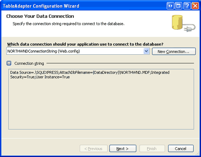Click the 'Specify the connection string' description text
201x157 pixels.
(68, 24)
